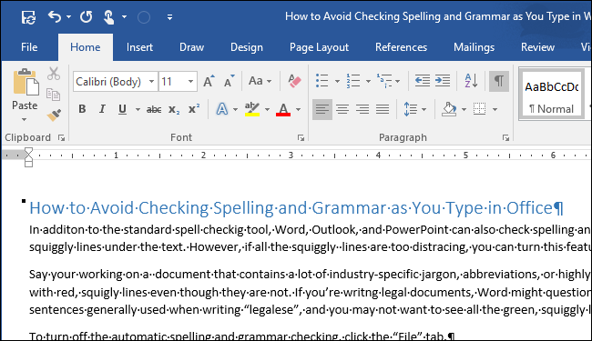Open the Clipboard pane launcher
Screen dimensions: 592x341
61,138
